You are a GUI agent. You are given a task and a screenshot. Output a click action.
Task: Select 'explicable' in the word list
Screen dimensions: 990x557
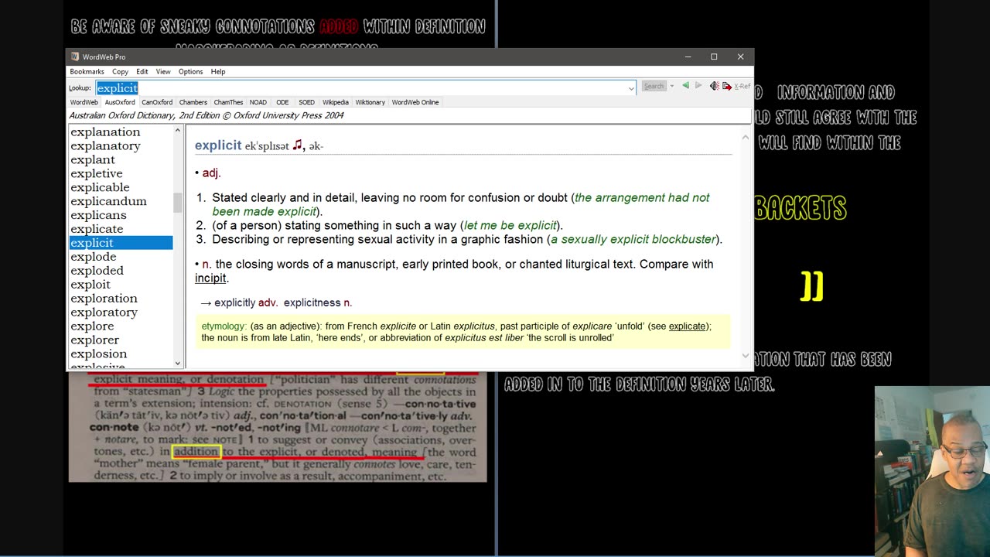(100, 187)
